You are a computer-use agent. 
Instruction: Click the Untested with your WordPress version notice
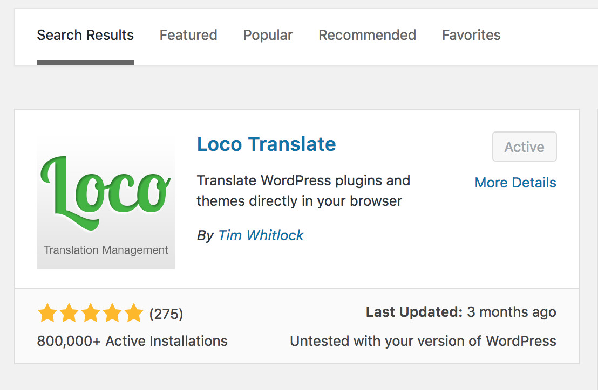pyautogui.click(x=423, y=340)
